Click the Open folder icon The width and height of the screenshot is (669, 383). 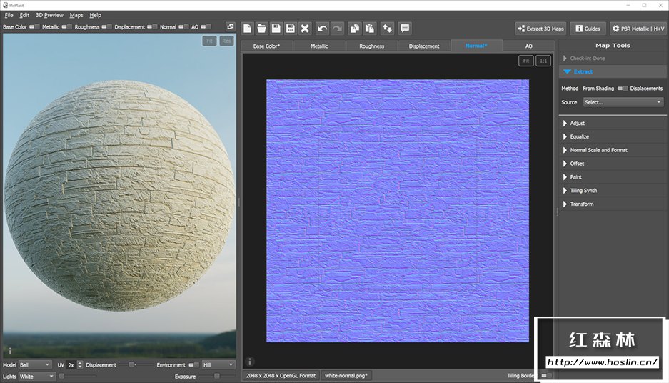pos(262,29)
